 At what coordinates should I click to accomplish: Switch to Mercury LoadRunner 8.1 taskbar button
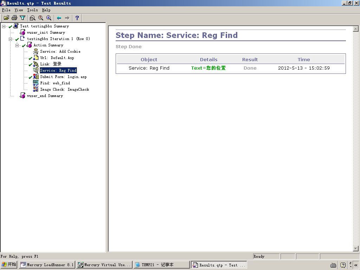pyautogui.click(x=47, y=265)
